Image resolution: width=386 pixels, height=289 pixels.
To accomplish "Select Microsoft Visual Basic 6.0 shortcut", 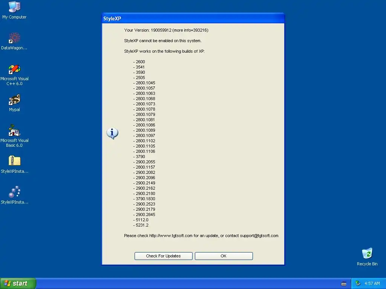I will pyautogui.click(x=14, y=136).
